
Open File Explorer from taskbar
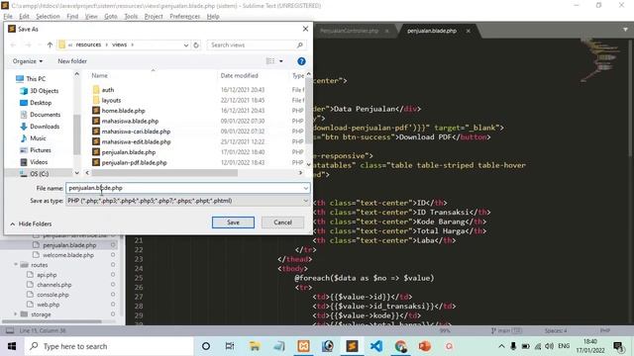pyautogui.click(x=255, y=346)
